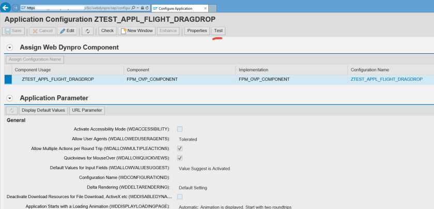Click the Component Usage column header
Screen dimensions: 434x209
pyautogui.click(x=68, y=70)
